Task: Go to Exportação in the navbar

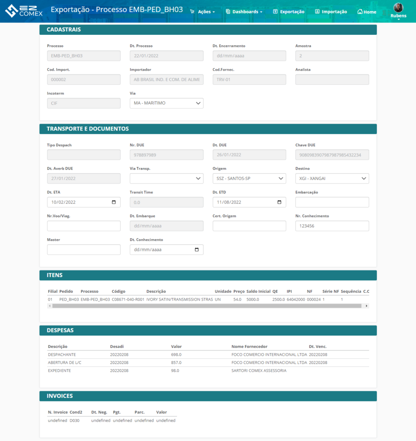Action: tap(289, 12)
